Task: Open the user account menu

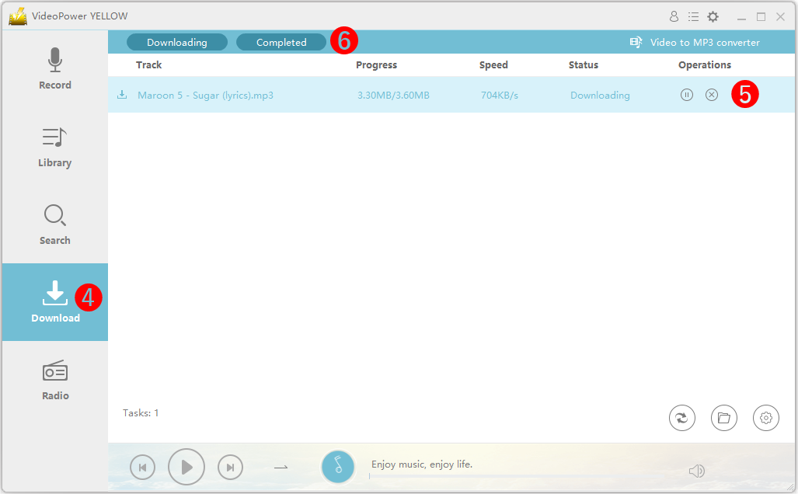Action: click(674, 16)
